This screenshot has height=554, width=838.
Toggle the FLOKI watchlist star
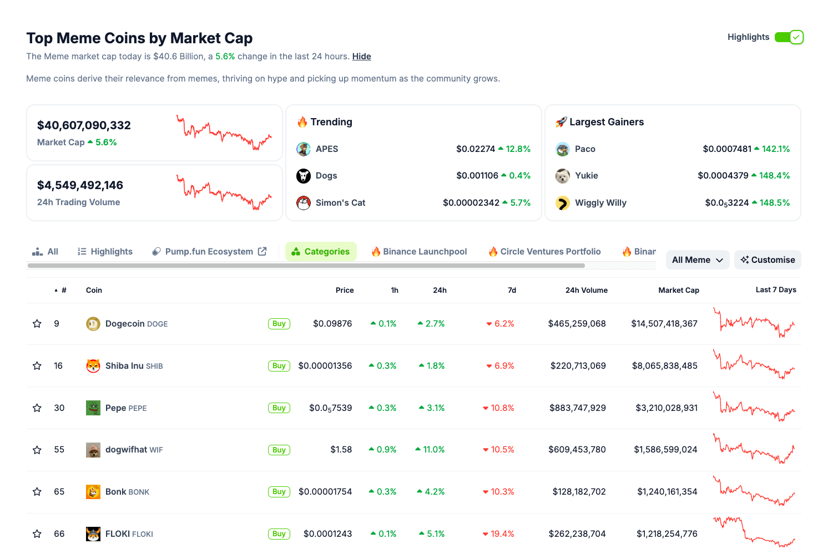click(37, 534)
